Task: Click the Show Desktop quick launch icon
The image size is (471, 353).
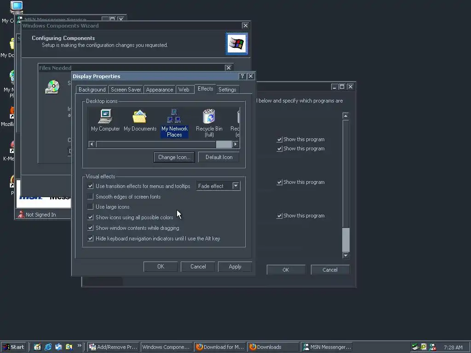Action: (x=37, y=347)
